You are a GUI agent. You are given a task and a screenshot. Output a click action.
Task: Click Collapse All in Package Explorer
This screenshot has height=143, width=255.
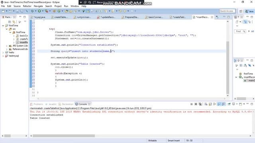pos(10,22)
